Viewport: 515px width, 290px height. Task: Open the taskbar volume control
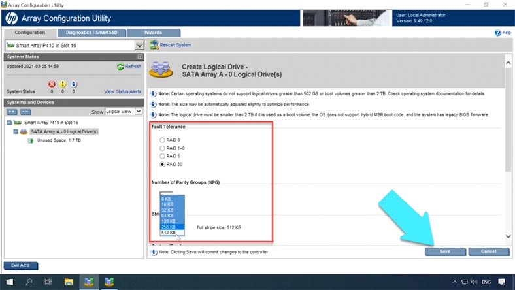point(474,282)
